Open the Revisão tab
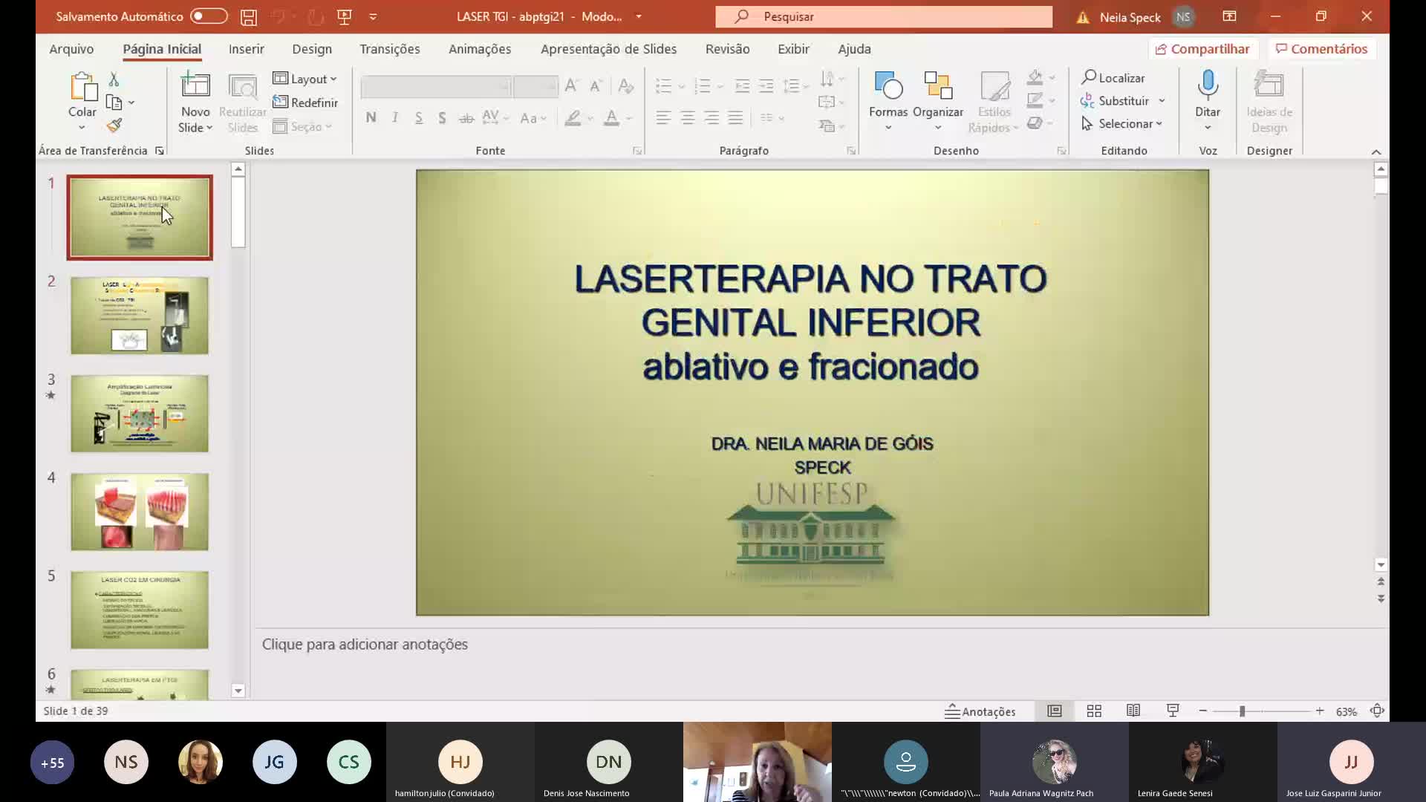 tap(728, 49)
